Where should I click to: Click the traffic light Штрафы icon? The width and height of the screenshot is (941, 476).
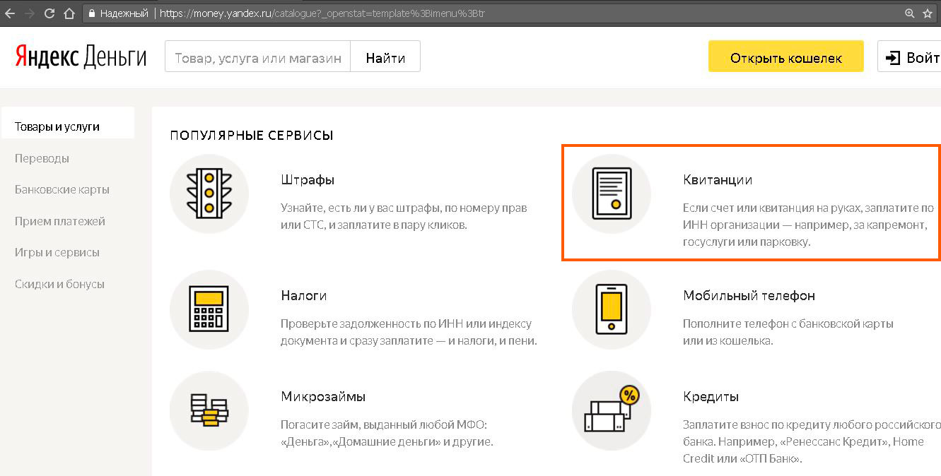click(209, 194)
